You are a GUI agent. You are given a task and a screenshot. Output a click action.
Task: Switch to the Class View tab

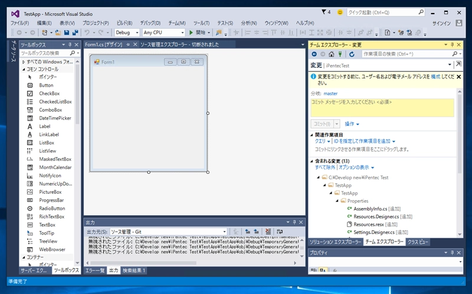(x=418, y=242)
